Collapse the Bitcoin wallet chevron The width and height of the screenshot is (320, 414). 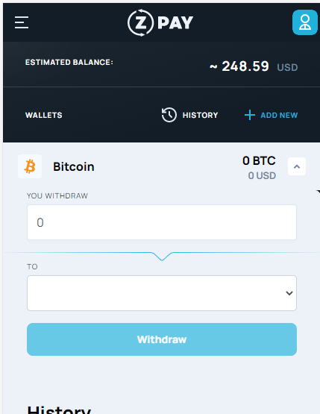297,166
